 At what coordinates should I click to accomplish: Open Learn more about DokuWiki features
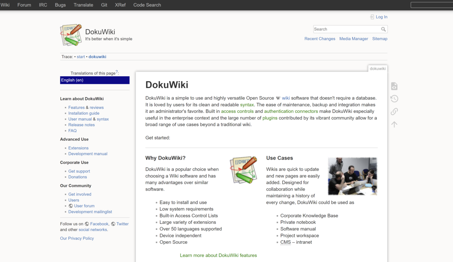pyautogui.click(x=218, y=256)
